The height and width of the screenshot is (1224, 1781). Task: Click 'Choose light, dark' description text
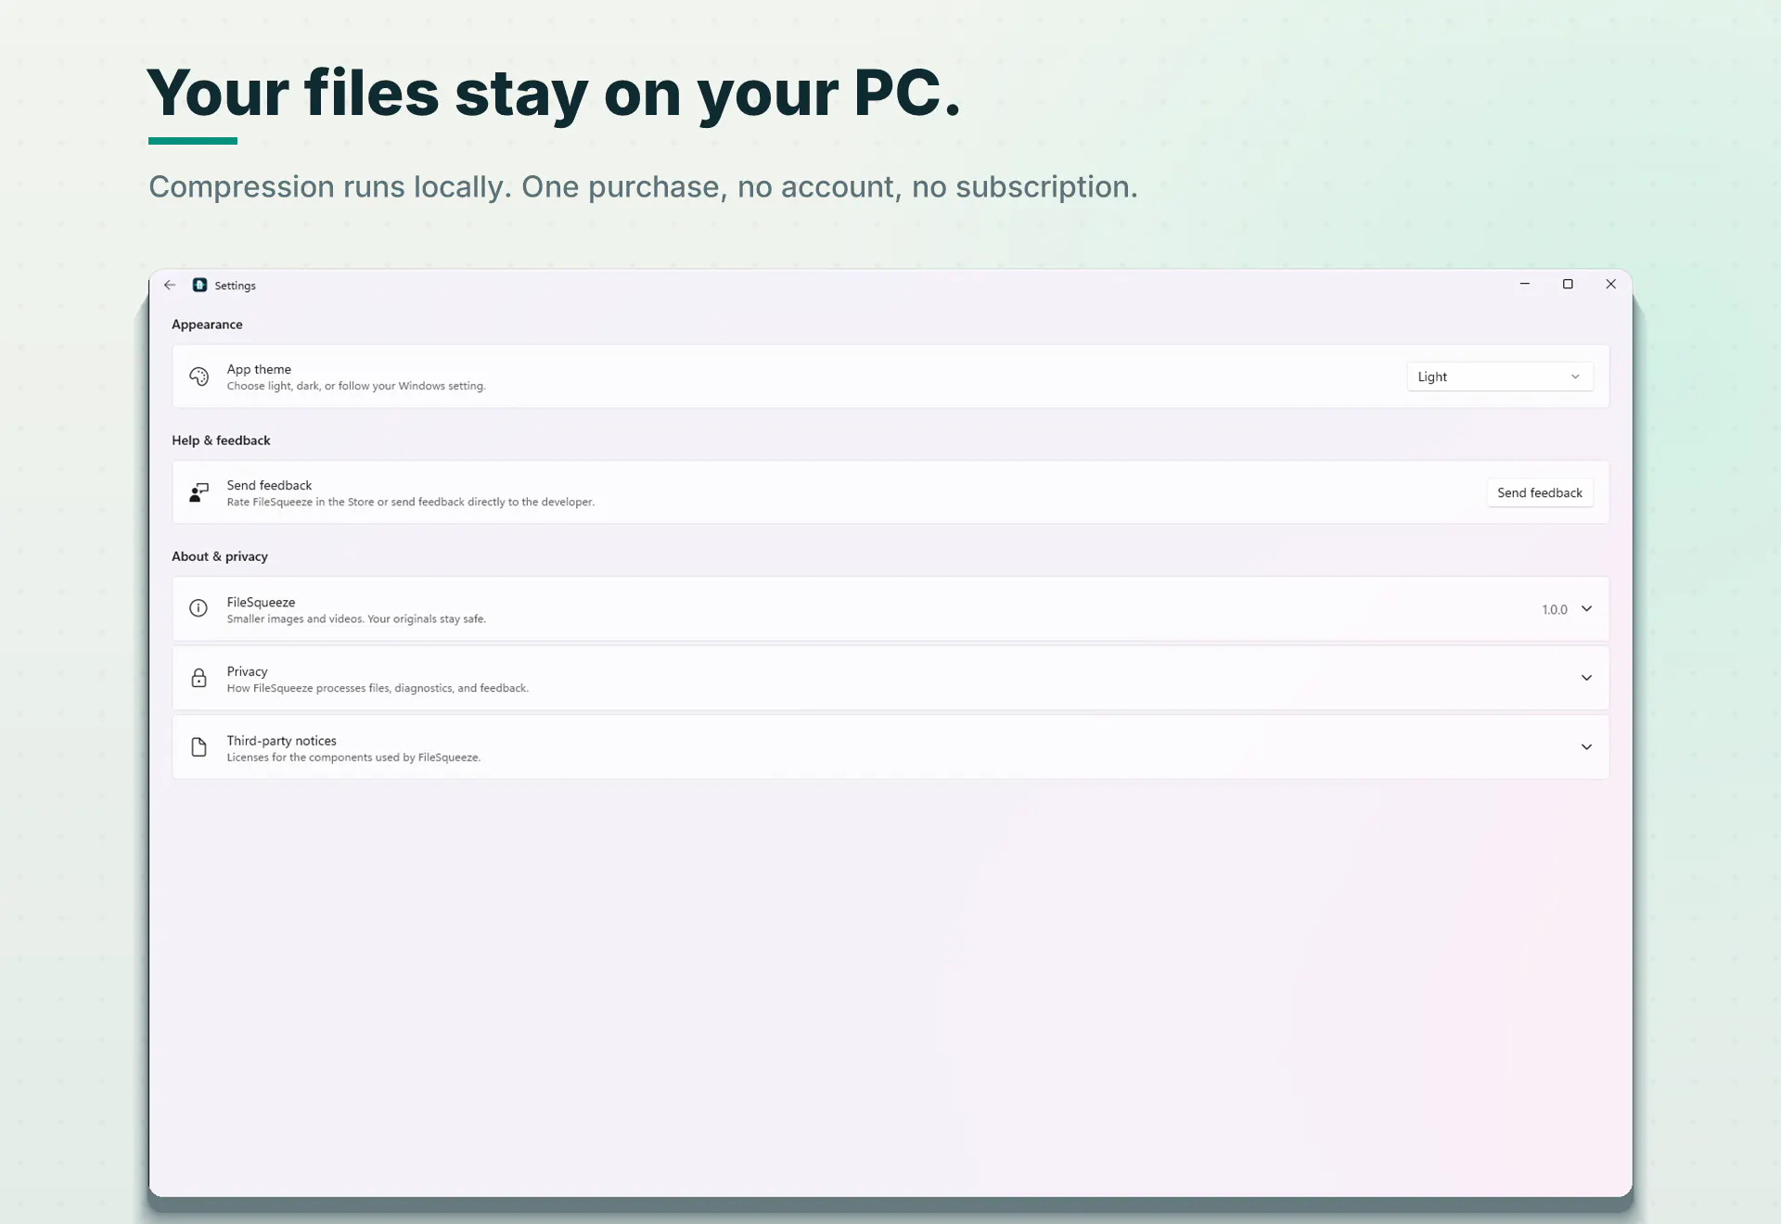pyautogui.click(x=356, y=386)
